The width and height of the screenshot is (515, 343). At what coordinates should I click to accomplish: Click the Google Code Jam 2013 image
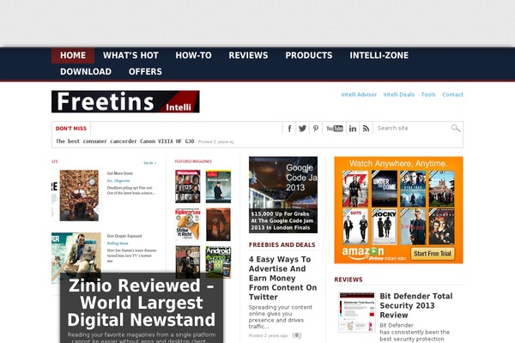283,195
